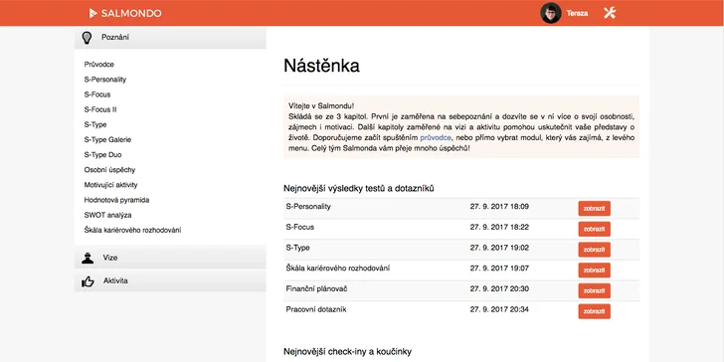Click the Finanční plánovač table cell
Image resolution: width=724 pixels, height=362 pixels.
(316, 289)
